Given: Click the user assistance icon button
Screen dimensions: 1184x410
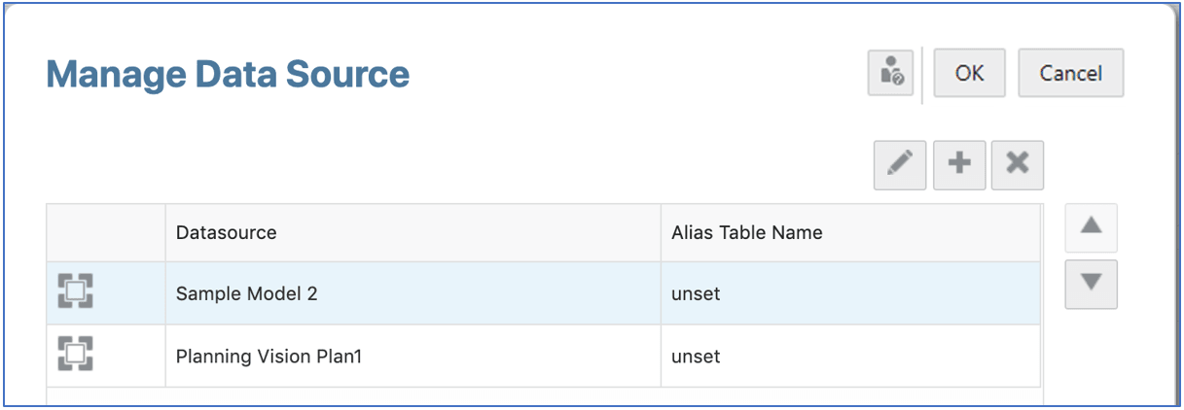Looking at the screenshot, I should click(x=891, y=73).
